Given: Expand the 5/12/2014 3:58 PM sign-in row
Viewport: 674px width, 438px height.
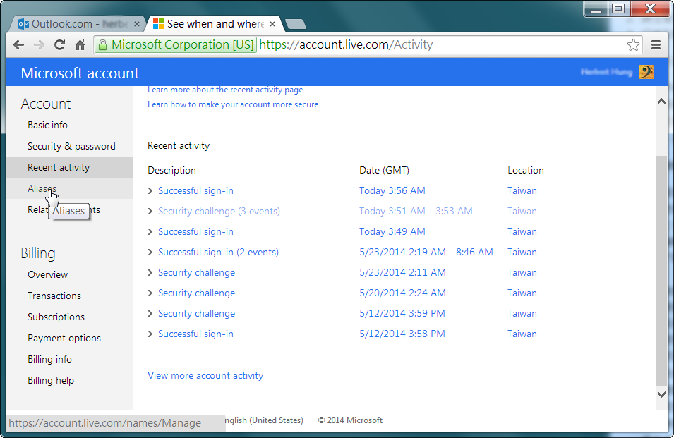Looking at the screenshot, I should (x=150, y=334).
